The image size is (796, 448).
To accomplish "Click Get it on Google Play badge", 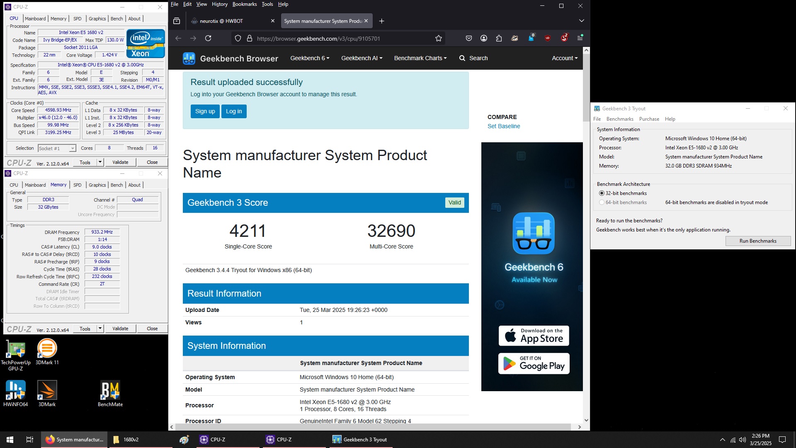I will (x=534, y=364).
